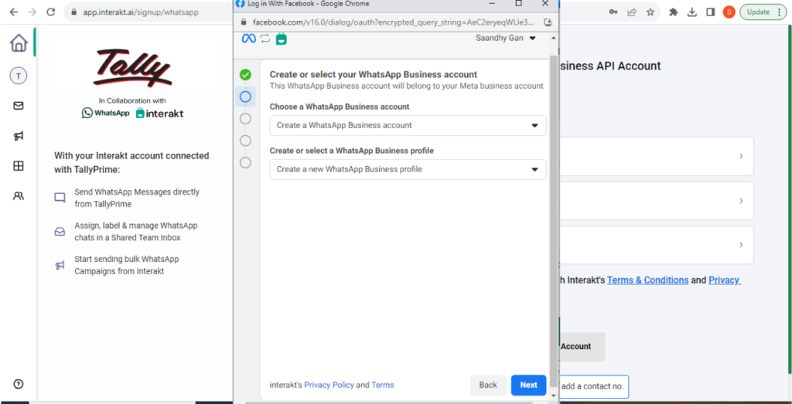Image resolution: width=792 pixels, height=404 pixels.
Task: Expand the third option row chevron on Interakt page
Action: (741, 245)
